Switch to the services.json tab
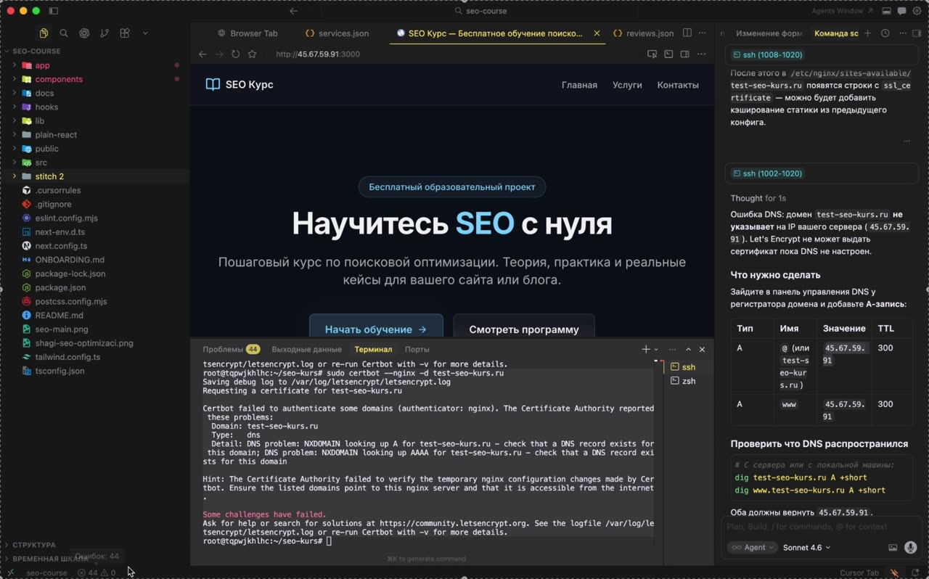 point(337,33)
